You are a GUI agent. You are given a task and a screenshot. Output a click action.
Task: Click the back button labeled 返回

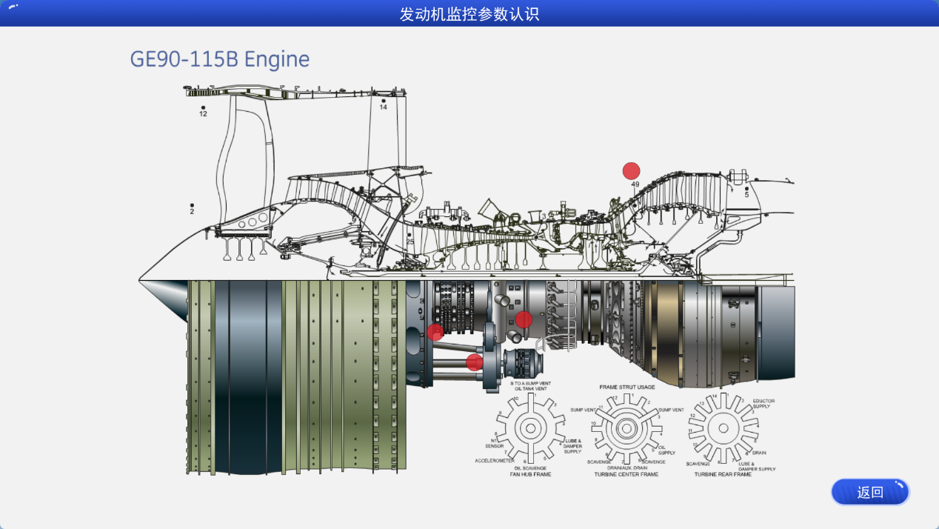point(870,493)
